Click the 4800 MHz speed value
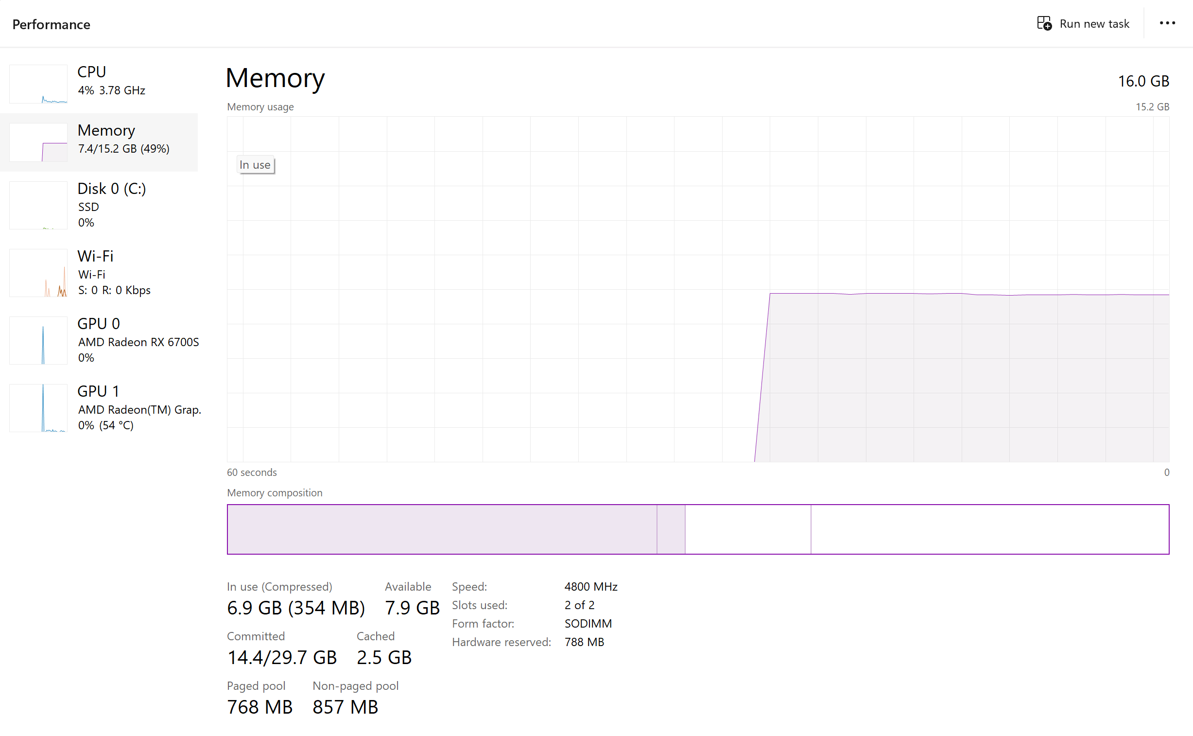 click(590, 587)
